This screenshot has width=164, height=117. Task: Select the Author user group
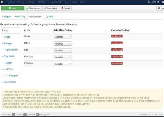(x=7, y=63)
